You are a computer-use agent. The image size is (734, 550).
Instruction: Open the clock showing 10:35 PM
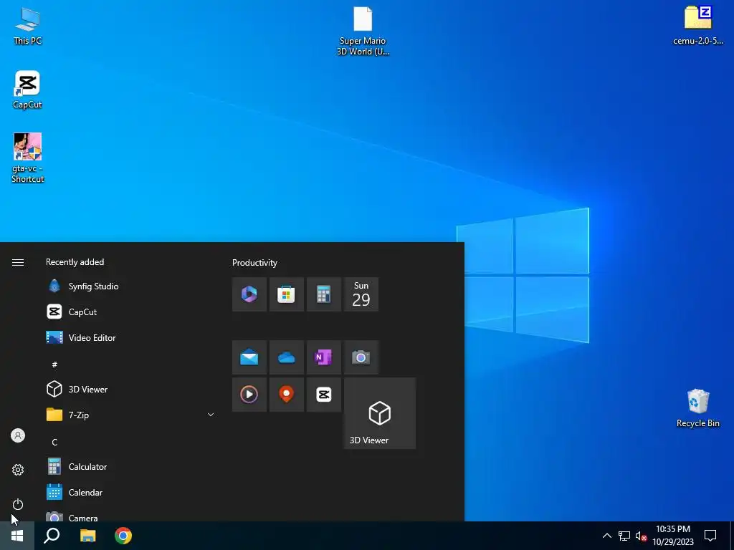pyautogui.click(x=673, y=536)
